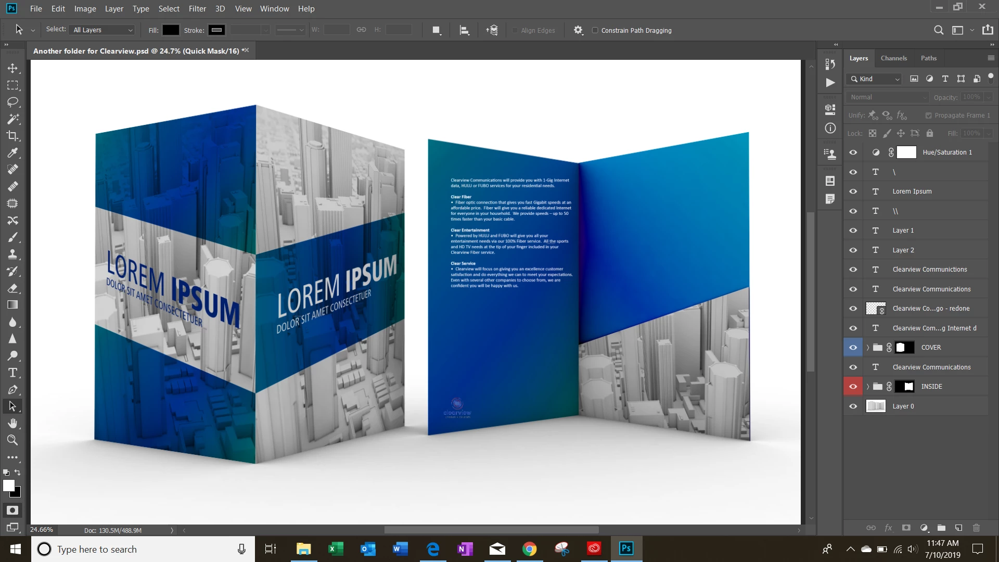Open the All Layers select dropdown
Viewport: 999px width, 562px height.
(x=103, y=30)
